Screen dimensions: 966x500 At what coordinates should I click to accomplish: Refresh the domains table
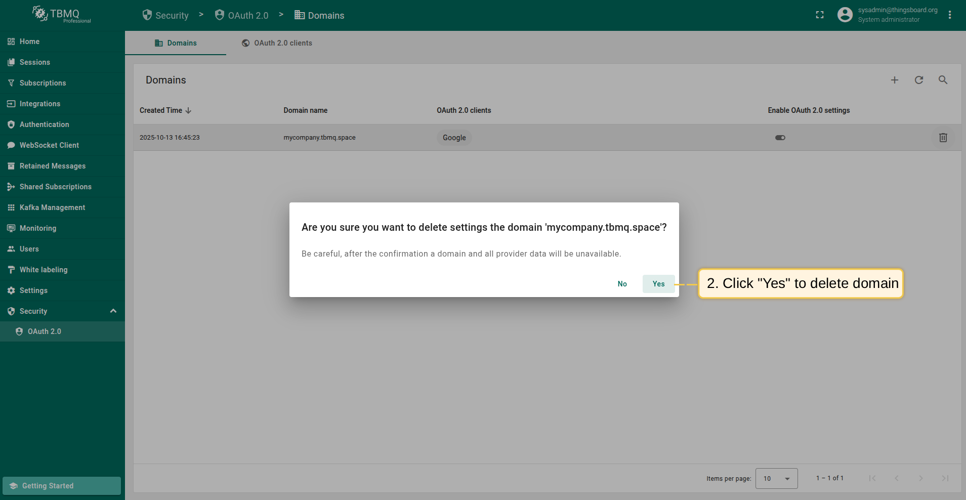(x=919, y=80)
